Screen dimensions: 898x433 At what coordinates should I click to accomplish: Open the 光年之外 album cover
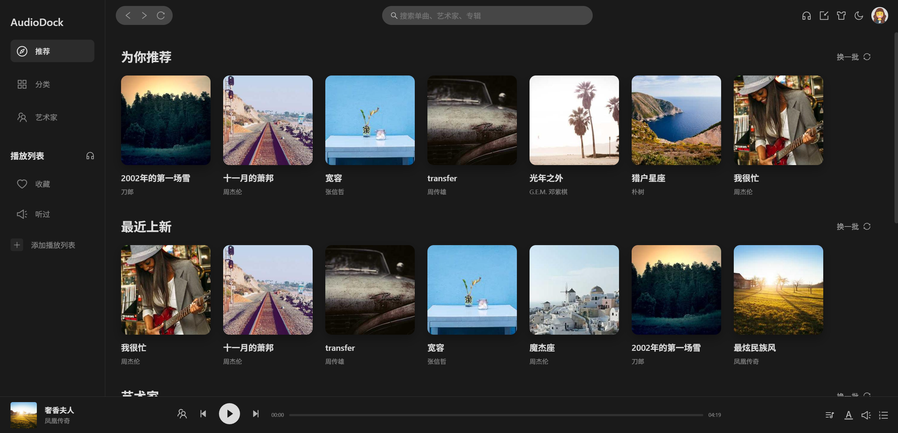(x=574, y=120)
